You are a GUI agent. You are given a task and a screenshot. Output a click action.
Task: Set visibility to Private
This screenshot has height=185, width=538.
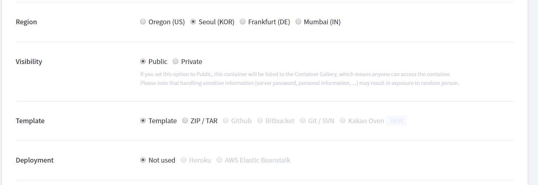coord(176,61)
